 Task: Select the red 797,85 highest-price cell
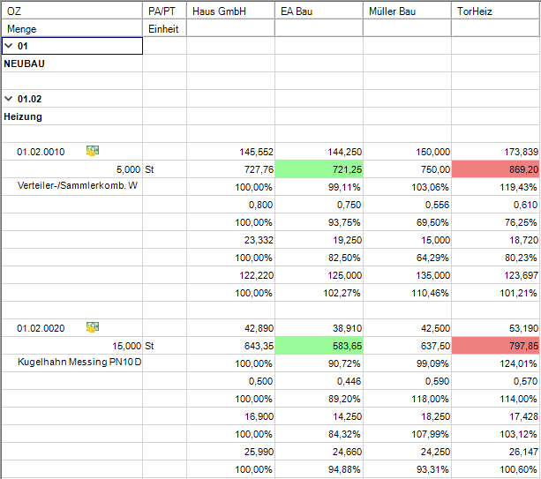pyautogui.click(x=495, y=346)
